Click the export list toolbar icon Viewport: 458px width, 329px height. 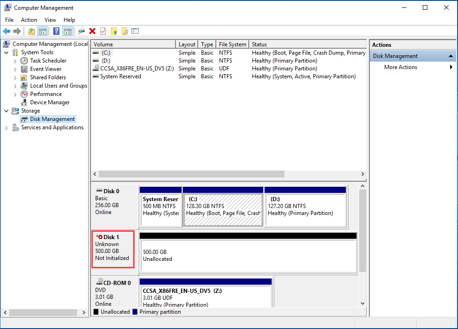point(135,31)
